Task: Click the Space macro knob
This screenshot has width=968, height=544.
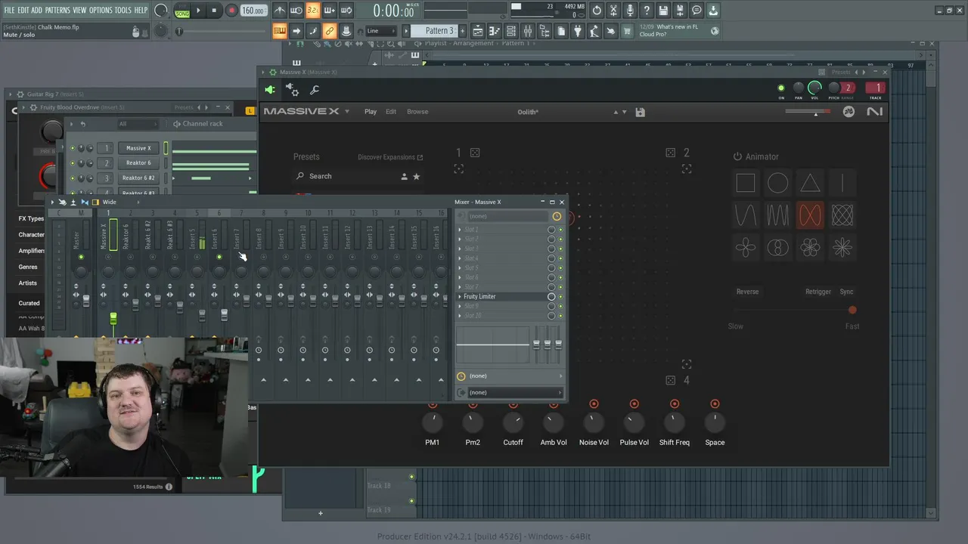Action: coord(715,422)
